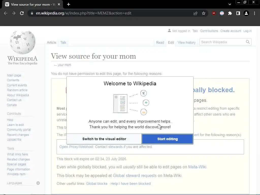Screen dimensions: 260x195
Task: Click the Start editing button
Action: 168,139
